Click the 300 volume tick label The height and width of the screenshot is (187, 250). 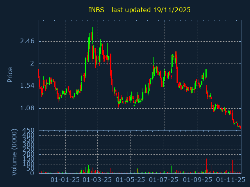coord(29,145)
